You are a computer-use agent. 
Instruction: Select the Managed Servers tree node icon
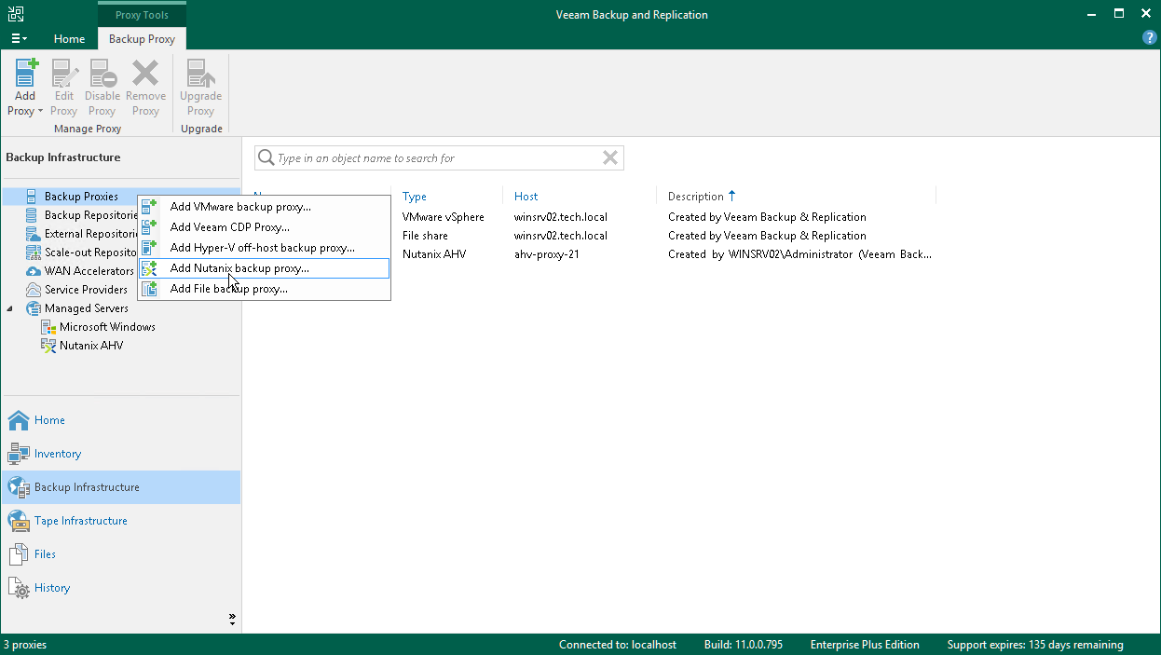32,308
